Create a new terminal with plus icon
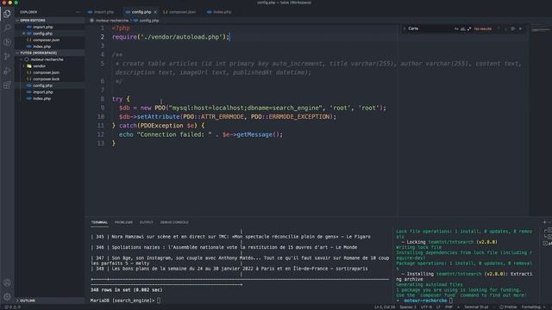552x310 pixels. [x=544, y=222]
